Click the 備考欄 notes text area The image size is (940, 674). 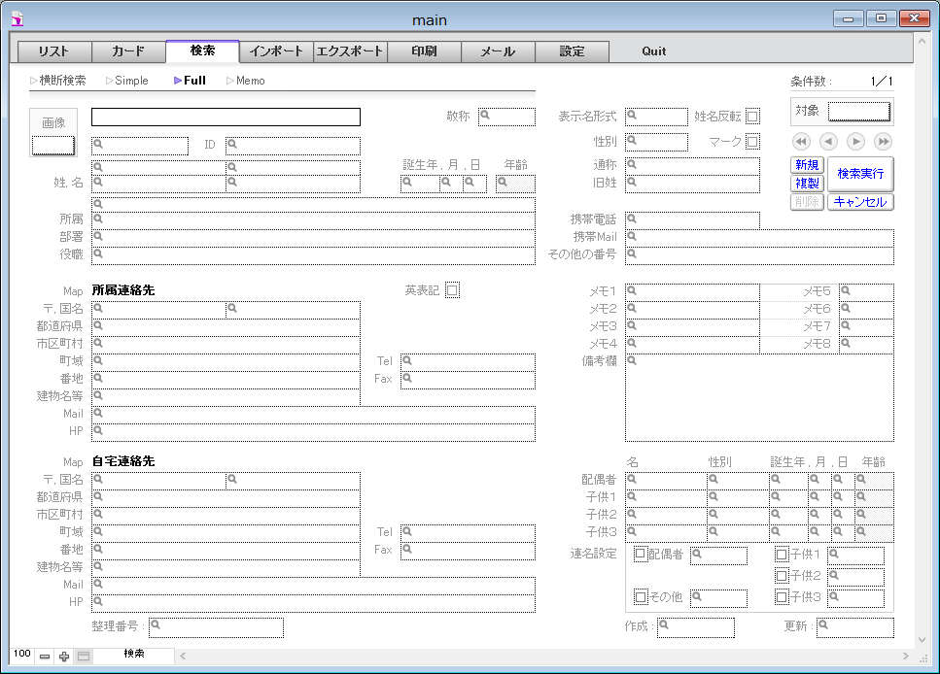[x=759, y=398]
